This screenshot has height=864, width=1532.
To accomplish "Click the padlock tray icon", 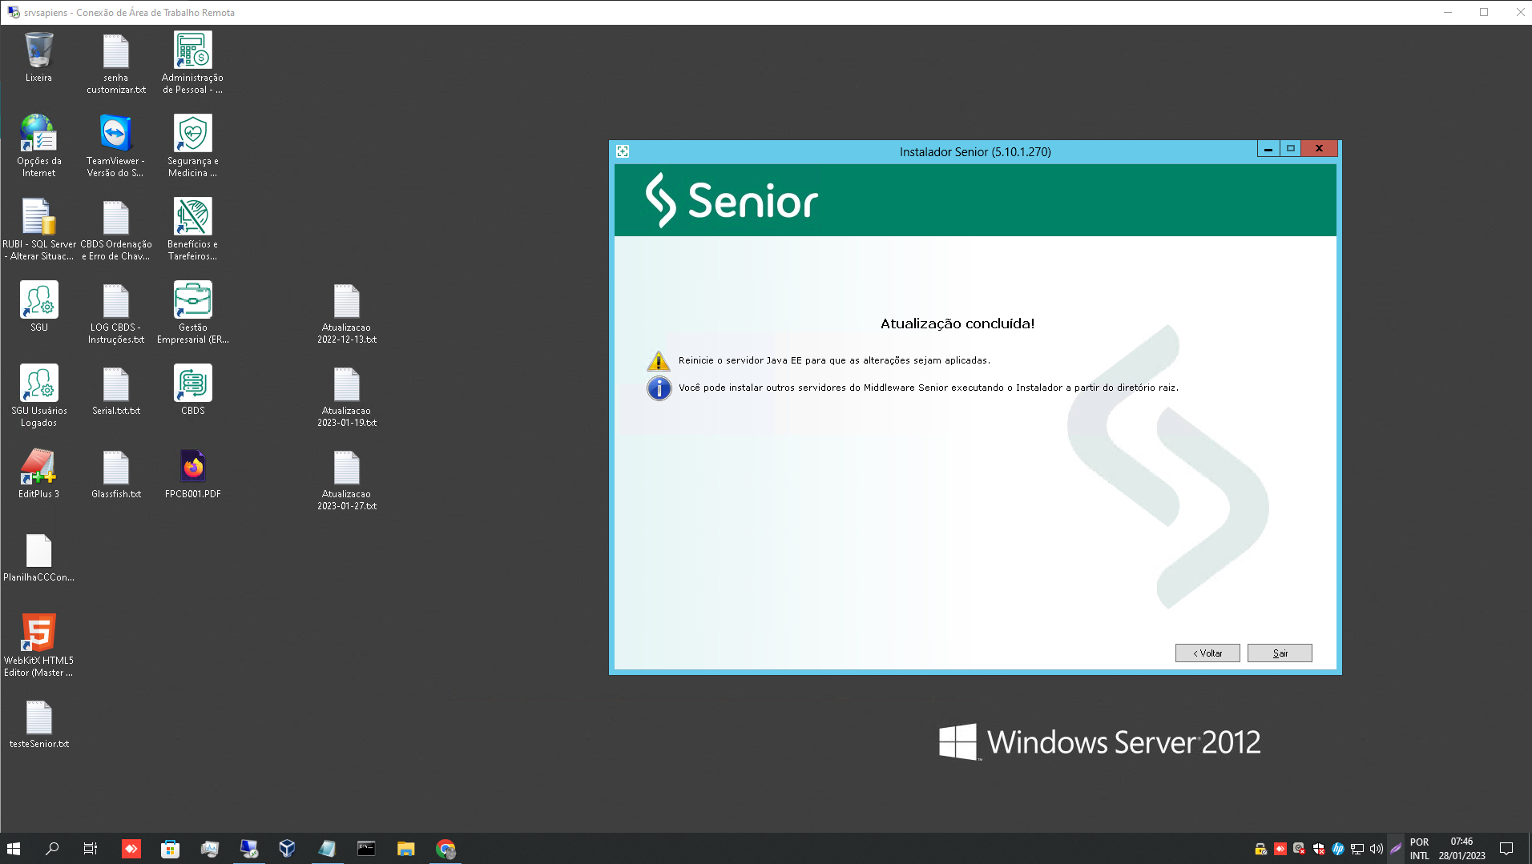I will (x=1260, y=849).
